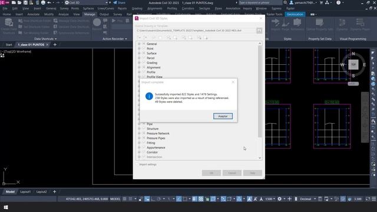Expand the Action Recorder panel dropdown
377x212 pixels.
point(114,39)
